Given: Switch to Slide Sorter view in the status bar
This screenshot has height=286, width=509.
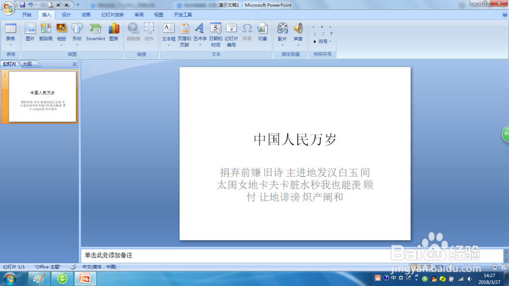Looking at the screenshot, I should [x=421, y=267].
